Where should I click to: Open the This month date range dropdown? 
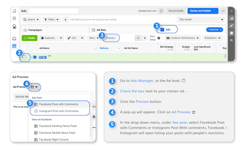point(201,20)
